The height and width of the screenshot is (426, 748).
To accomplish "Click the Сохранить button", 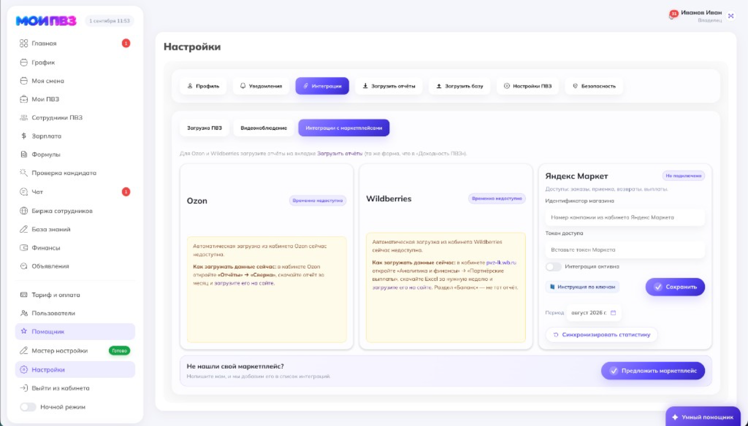I will click(675, 287).
